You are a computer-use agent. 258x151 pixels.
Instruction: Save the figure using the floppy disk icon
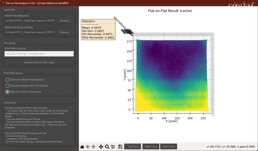coord(120,147)
